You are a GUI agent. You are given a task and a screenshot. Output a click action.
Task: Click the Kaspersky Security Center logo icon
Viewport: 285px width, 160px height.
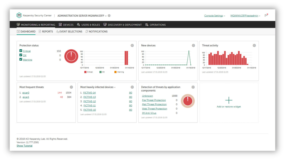19,16
